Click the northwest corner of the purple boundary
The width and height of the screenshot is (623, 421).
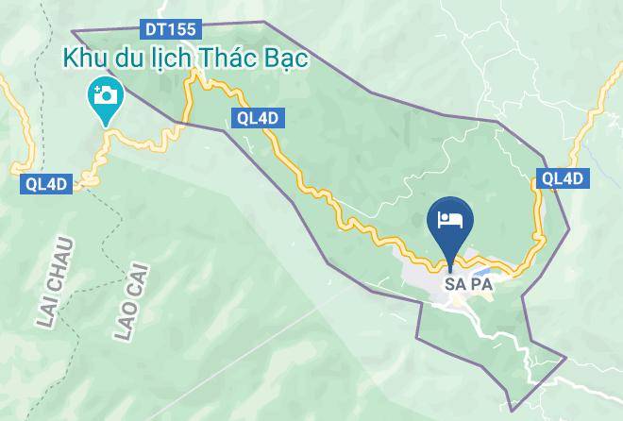coord(73,31)
